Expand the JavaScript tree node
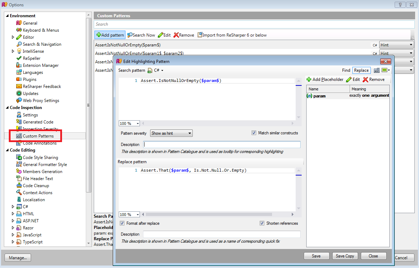This screenshot has height=268, width=419. 13,235
